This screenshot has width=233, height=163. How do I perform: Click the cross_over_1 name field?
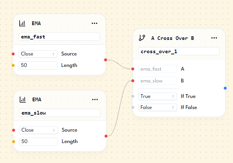(179, 51)
